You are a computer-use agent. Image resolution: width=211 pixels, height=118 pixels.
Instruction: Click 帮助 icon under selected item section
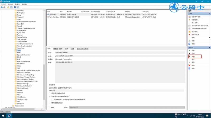pos(189,69)
